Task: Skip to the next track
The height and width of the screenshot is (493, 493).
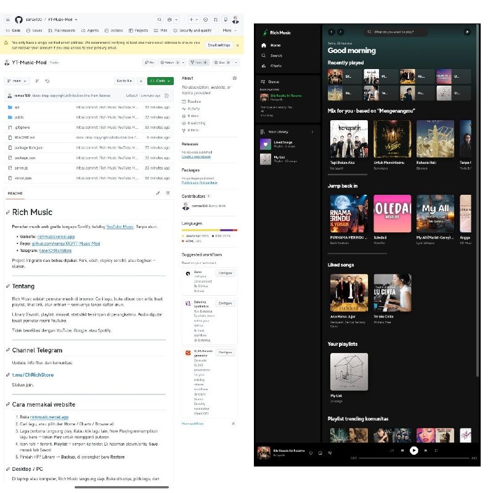Action: [x=426, y=450]
